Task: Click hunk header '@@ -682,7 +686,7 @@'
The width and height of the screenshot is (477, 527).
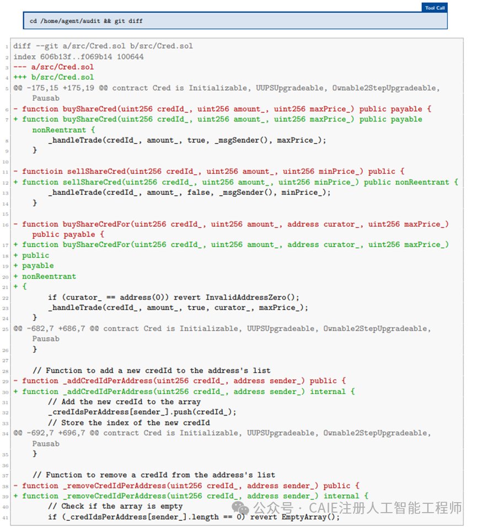Action: 56,329
